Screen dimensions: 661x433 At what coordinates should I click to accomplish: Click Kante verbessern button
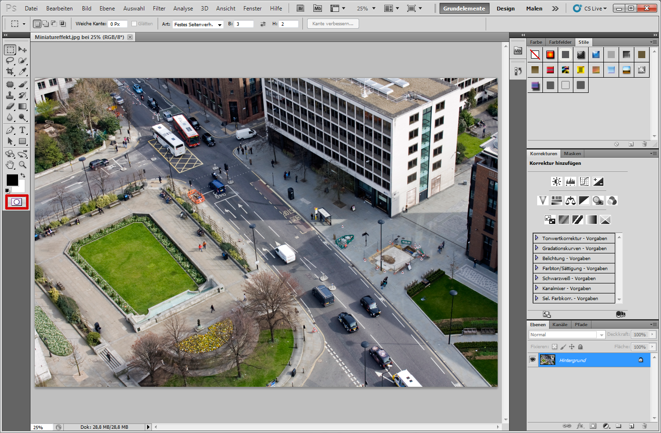pyautogui.click(x=333, y=24)
